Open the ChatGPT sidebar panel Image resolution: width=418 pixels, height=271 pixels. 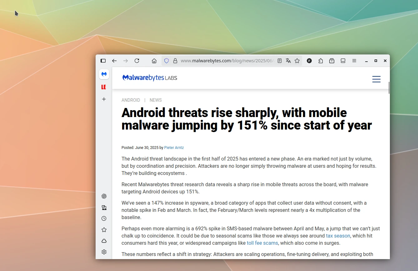click(104, 196)
